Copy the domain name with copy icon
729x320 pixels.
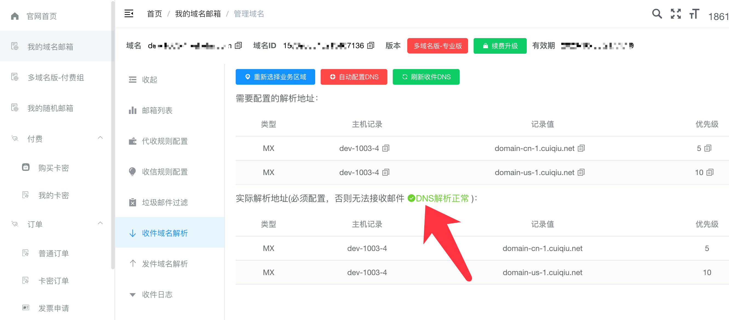coord(238,45)
